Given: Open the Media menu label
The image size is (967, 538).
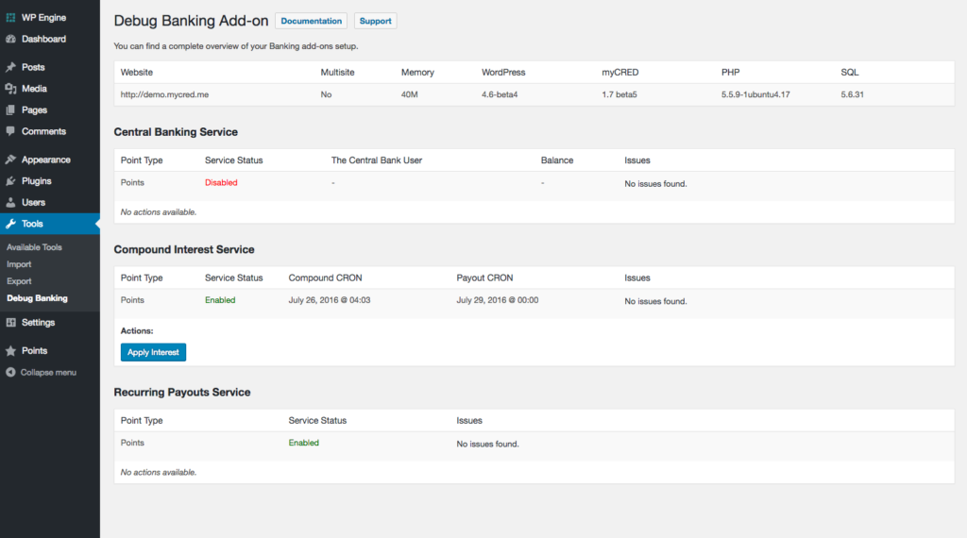Looking at the screenshot, I should click(x=35, y=89).
